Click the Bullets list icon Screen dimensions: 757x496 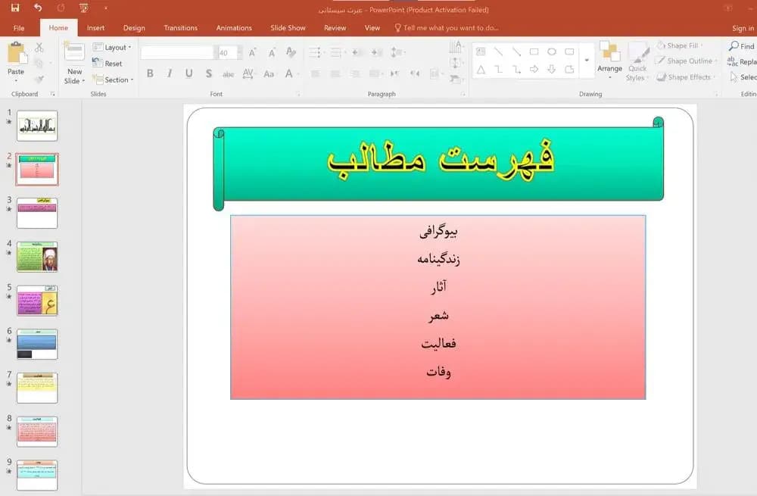pos(315,52)
